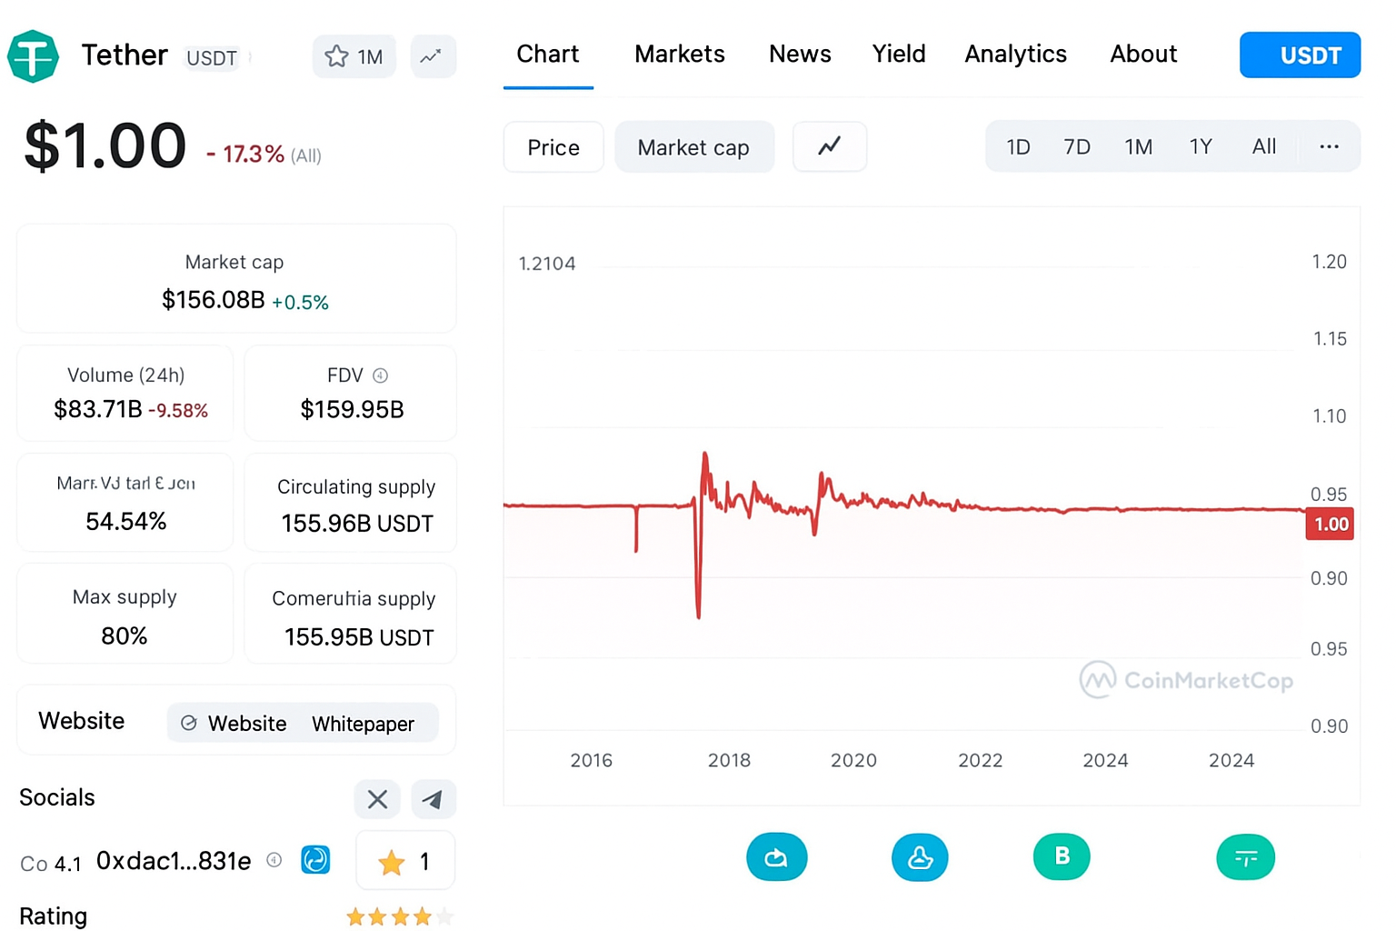Select the Price chart option

(553, 147)
